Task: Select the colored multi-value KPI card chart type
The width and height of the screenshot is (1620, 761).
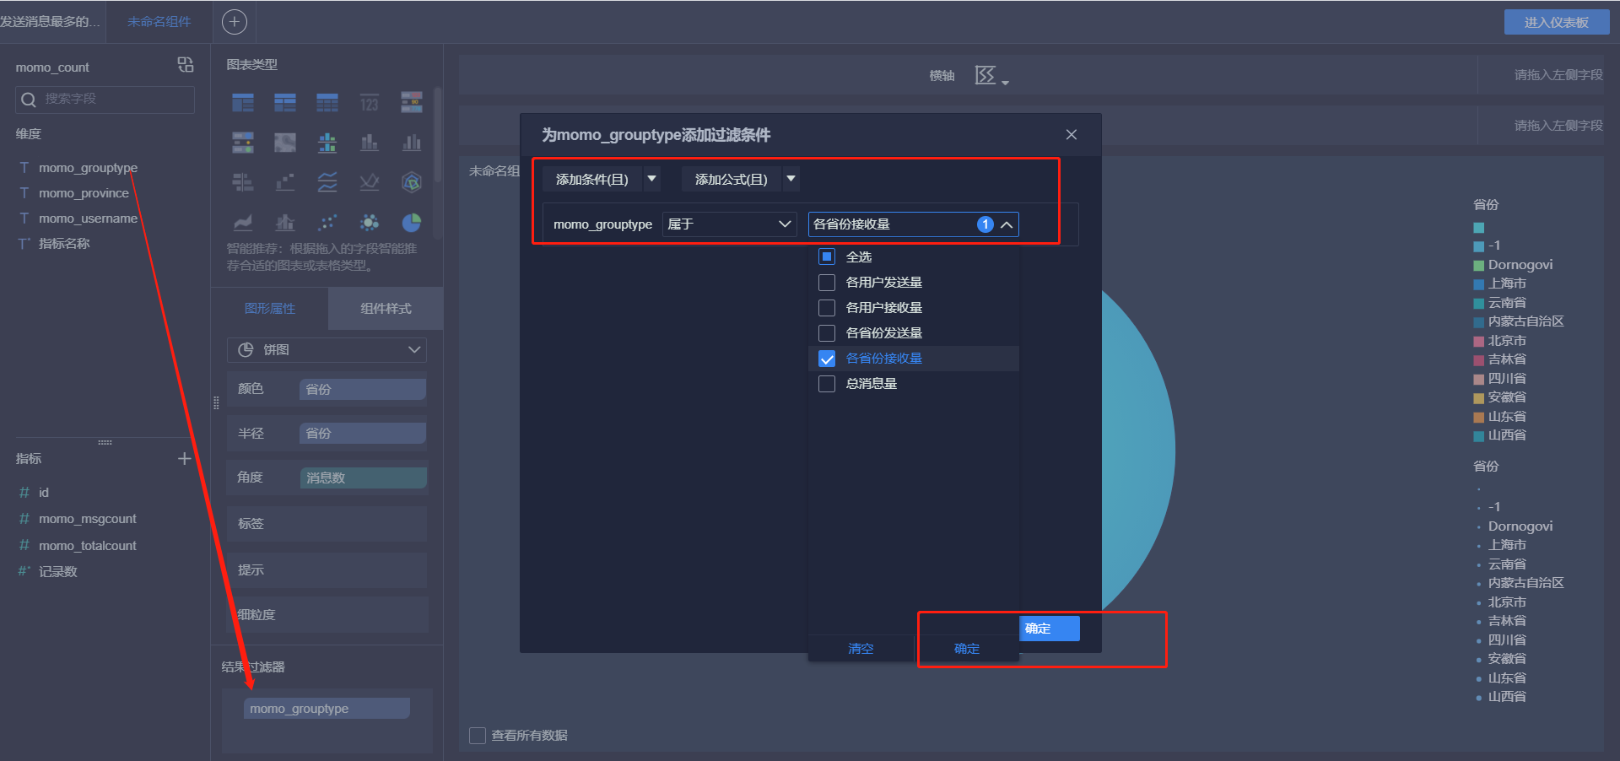Action: click(x=412, y=103)
